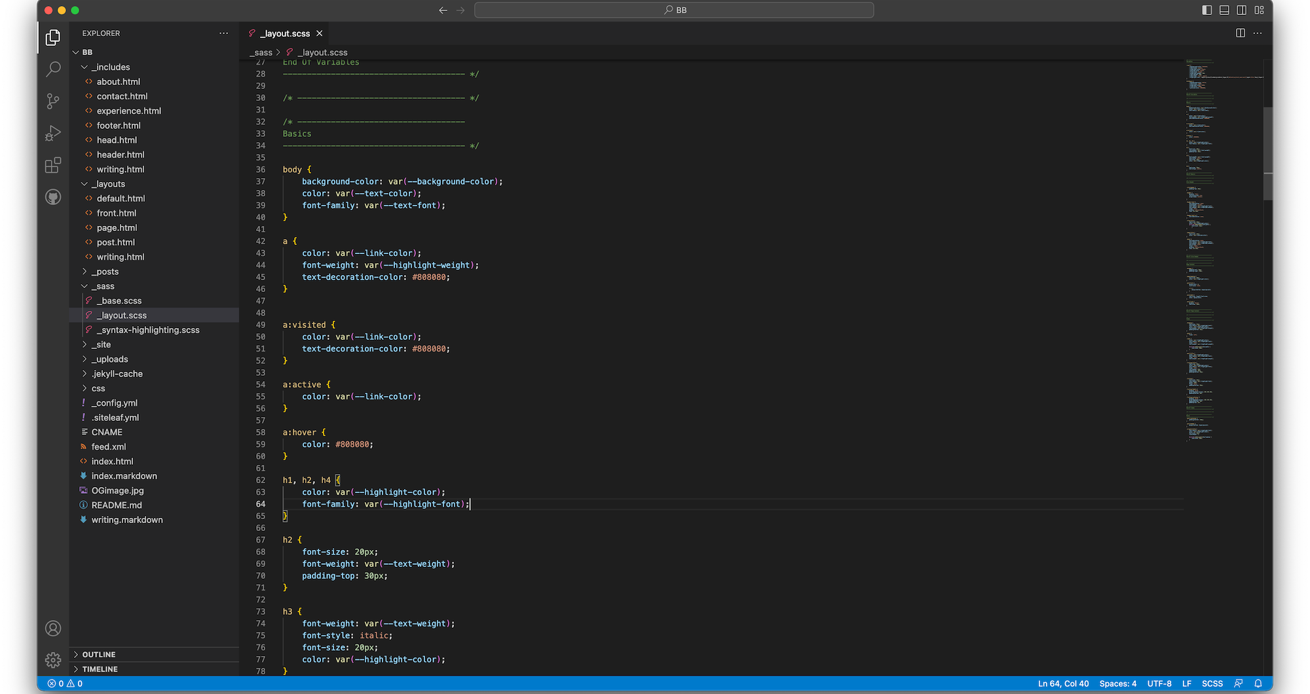Click the errors and warnings status indicator
Screen dimensions: 1310x694
tap(65, 683)
